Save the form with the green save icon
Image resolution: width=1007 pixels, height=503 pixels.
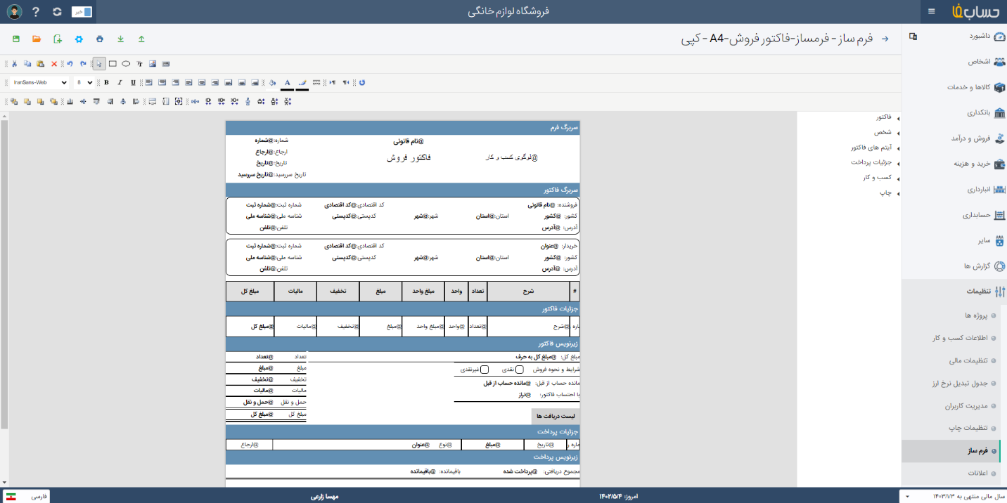(x=15, y=39)
